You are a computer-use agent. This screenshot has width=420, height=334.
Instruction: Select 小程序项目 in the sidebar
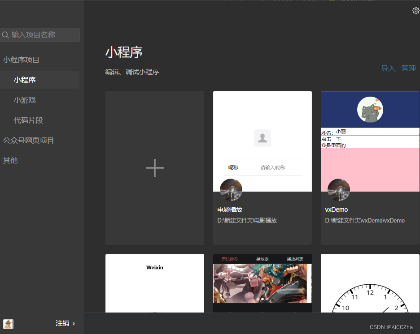point(21,60)
